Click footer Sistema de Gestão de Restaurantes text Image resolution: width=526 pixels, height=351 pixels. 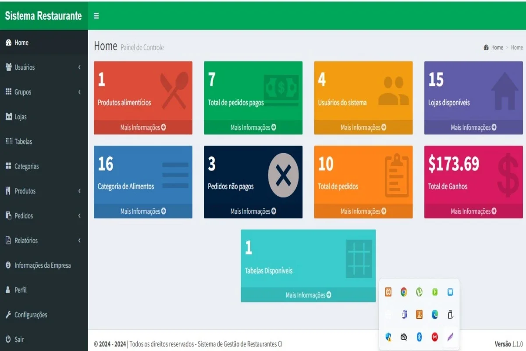pyautogui.click(x=240, y=344)
